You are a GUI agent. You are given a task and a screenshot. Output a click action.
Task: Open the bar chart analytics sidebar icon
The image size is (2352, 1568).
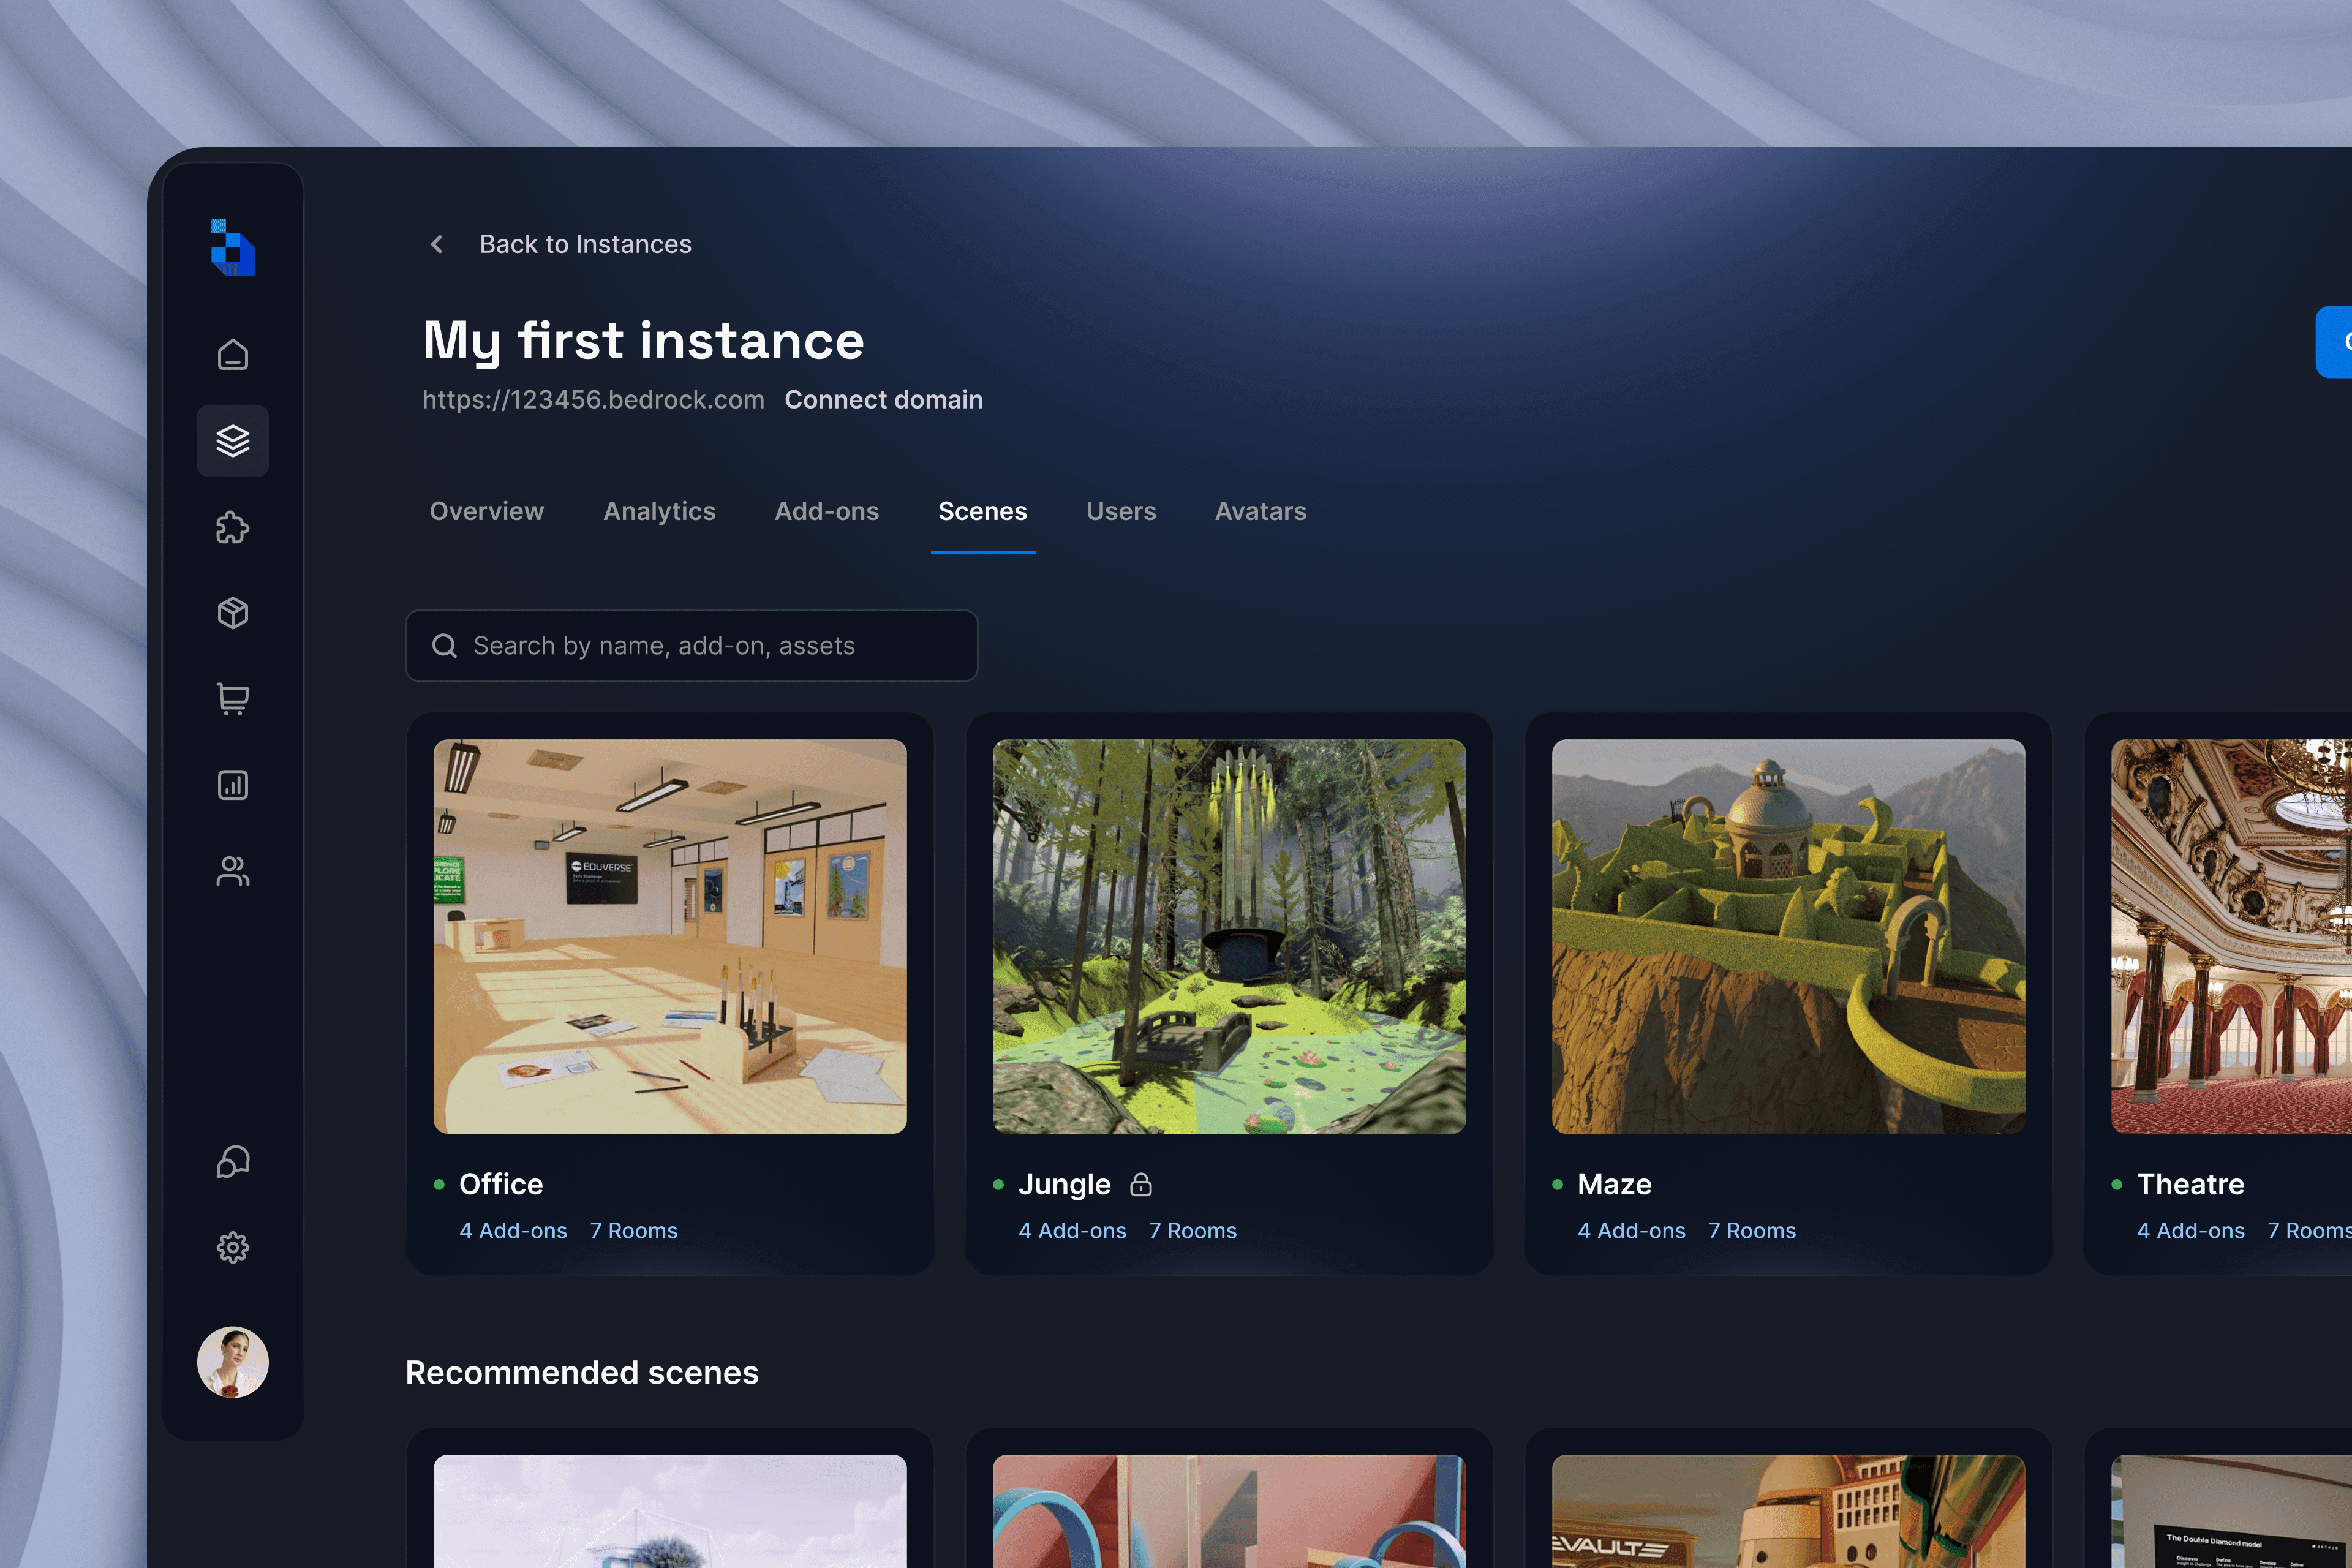tap(233, 785)
